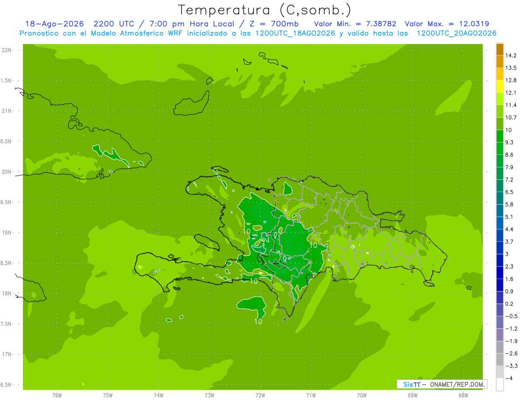Click the "6.5N" latitude label
520x401 pixels.
[x=6, y=385]
